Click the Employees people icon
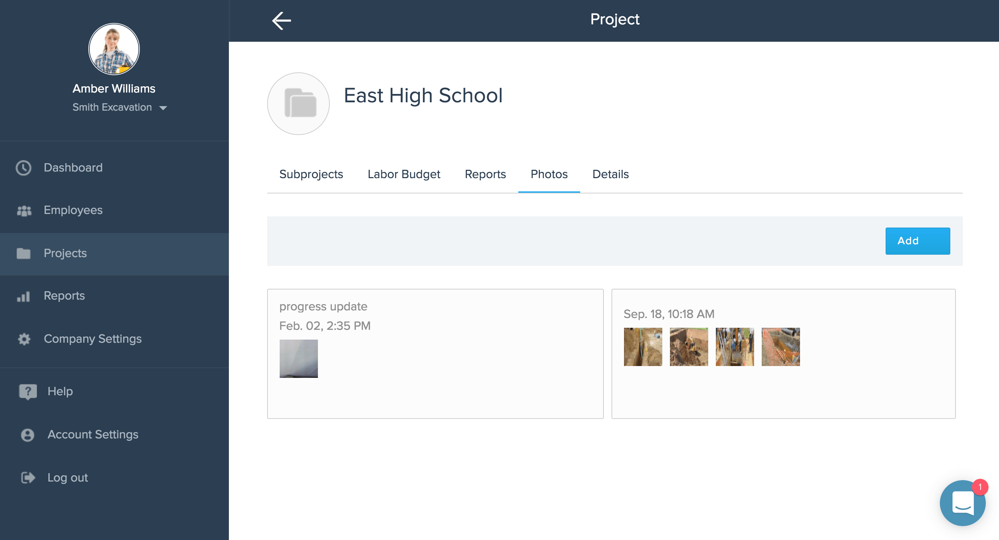Viewport: 999px width, 540px height. 24,211
